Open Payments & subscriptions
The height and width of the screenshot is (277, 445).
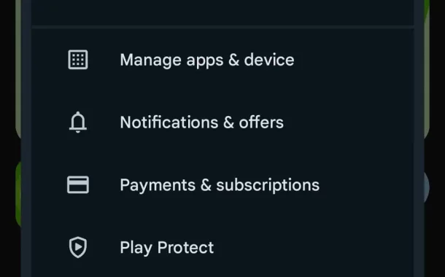(x=222, y=185)
